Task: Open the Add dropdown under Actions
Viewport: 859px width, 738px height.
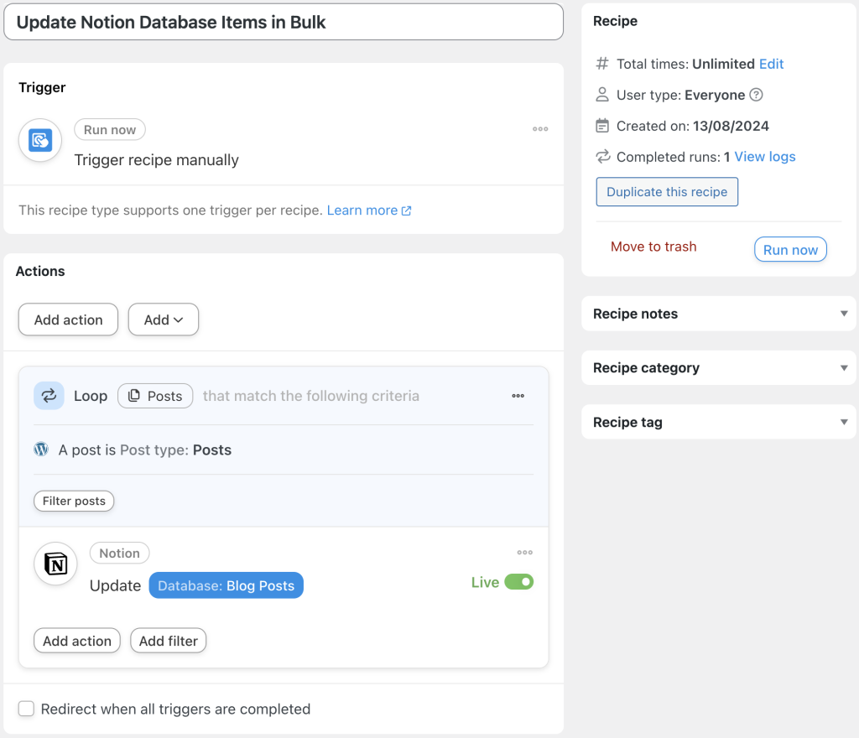Action: click(163, 320)
